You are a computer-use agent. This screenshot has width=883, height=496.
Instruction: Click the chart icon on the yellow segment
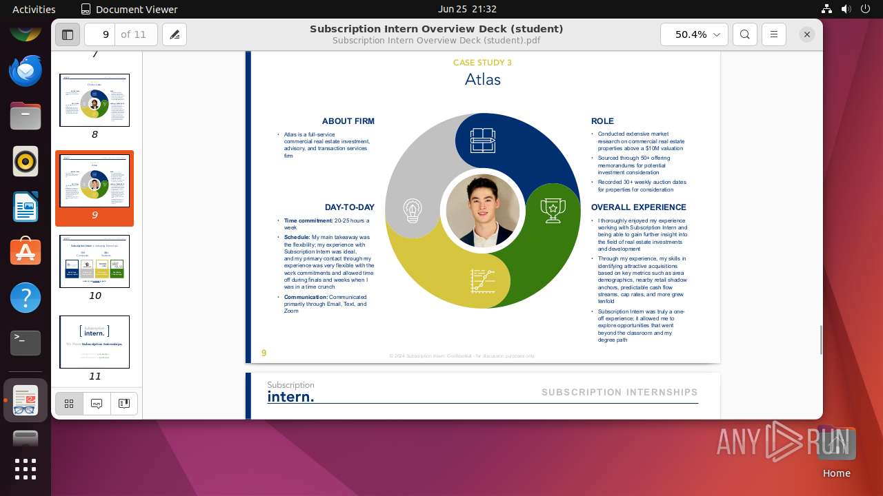pyautogui.click(x=483, y=281)
